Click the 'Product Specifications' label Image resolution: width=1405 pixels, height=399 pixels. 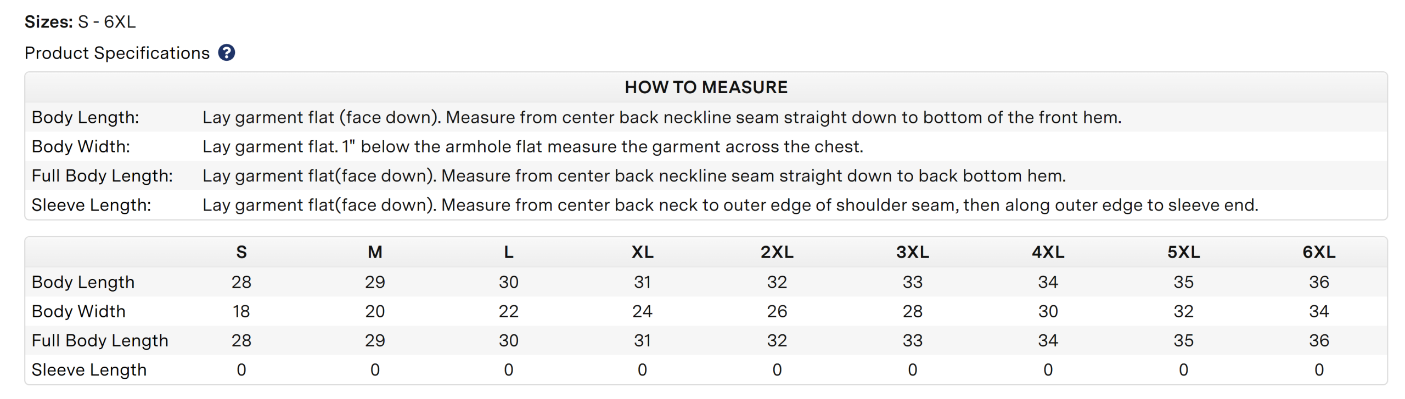click(x=117, y=53)
